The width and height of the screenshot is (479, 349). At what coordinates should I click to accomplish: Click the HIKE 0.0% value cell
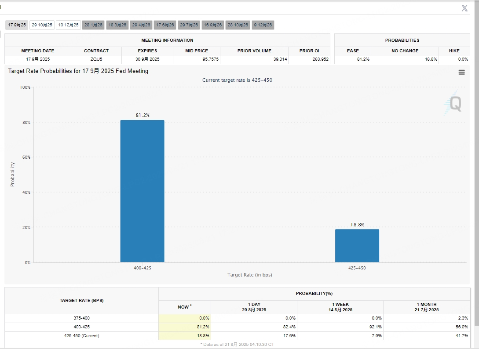tap(454, 59)
